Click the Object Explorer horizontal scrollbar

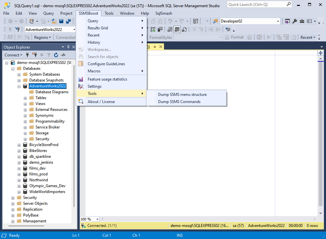(26, 226)
